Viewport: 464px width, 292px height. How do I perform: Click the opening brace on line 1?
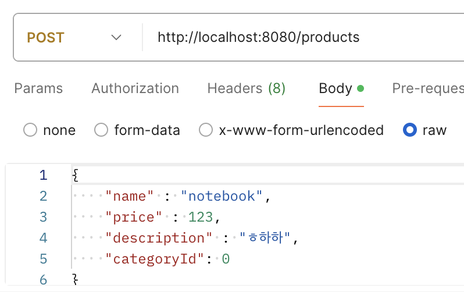[x=76, y=175]
